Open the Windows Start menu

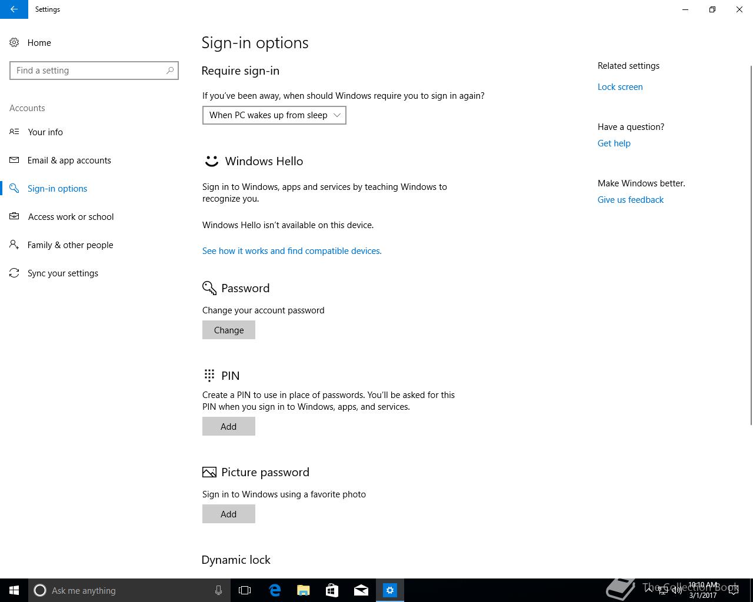pyautogui.click(x=14, y=590)
